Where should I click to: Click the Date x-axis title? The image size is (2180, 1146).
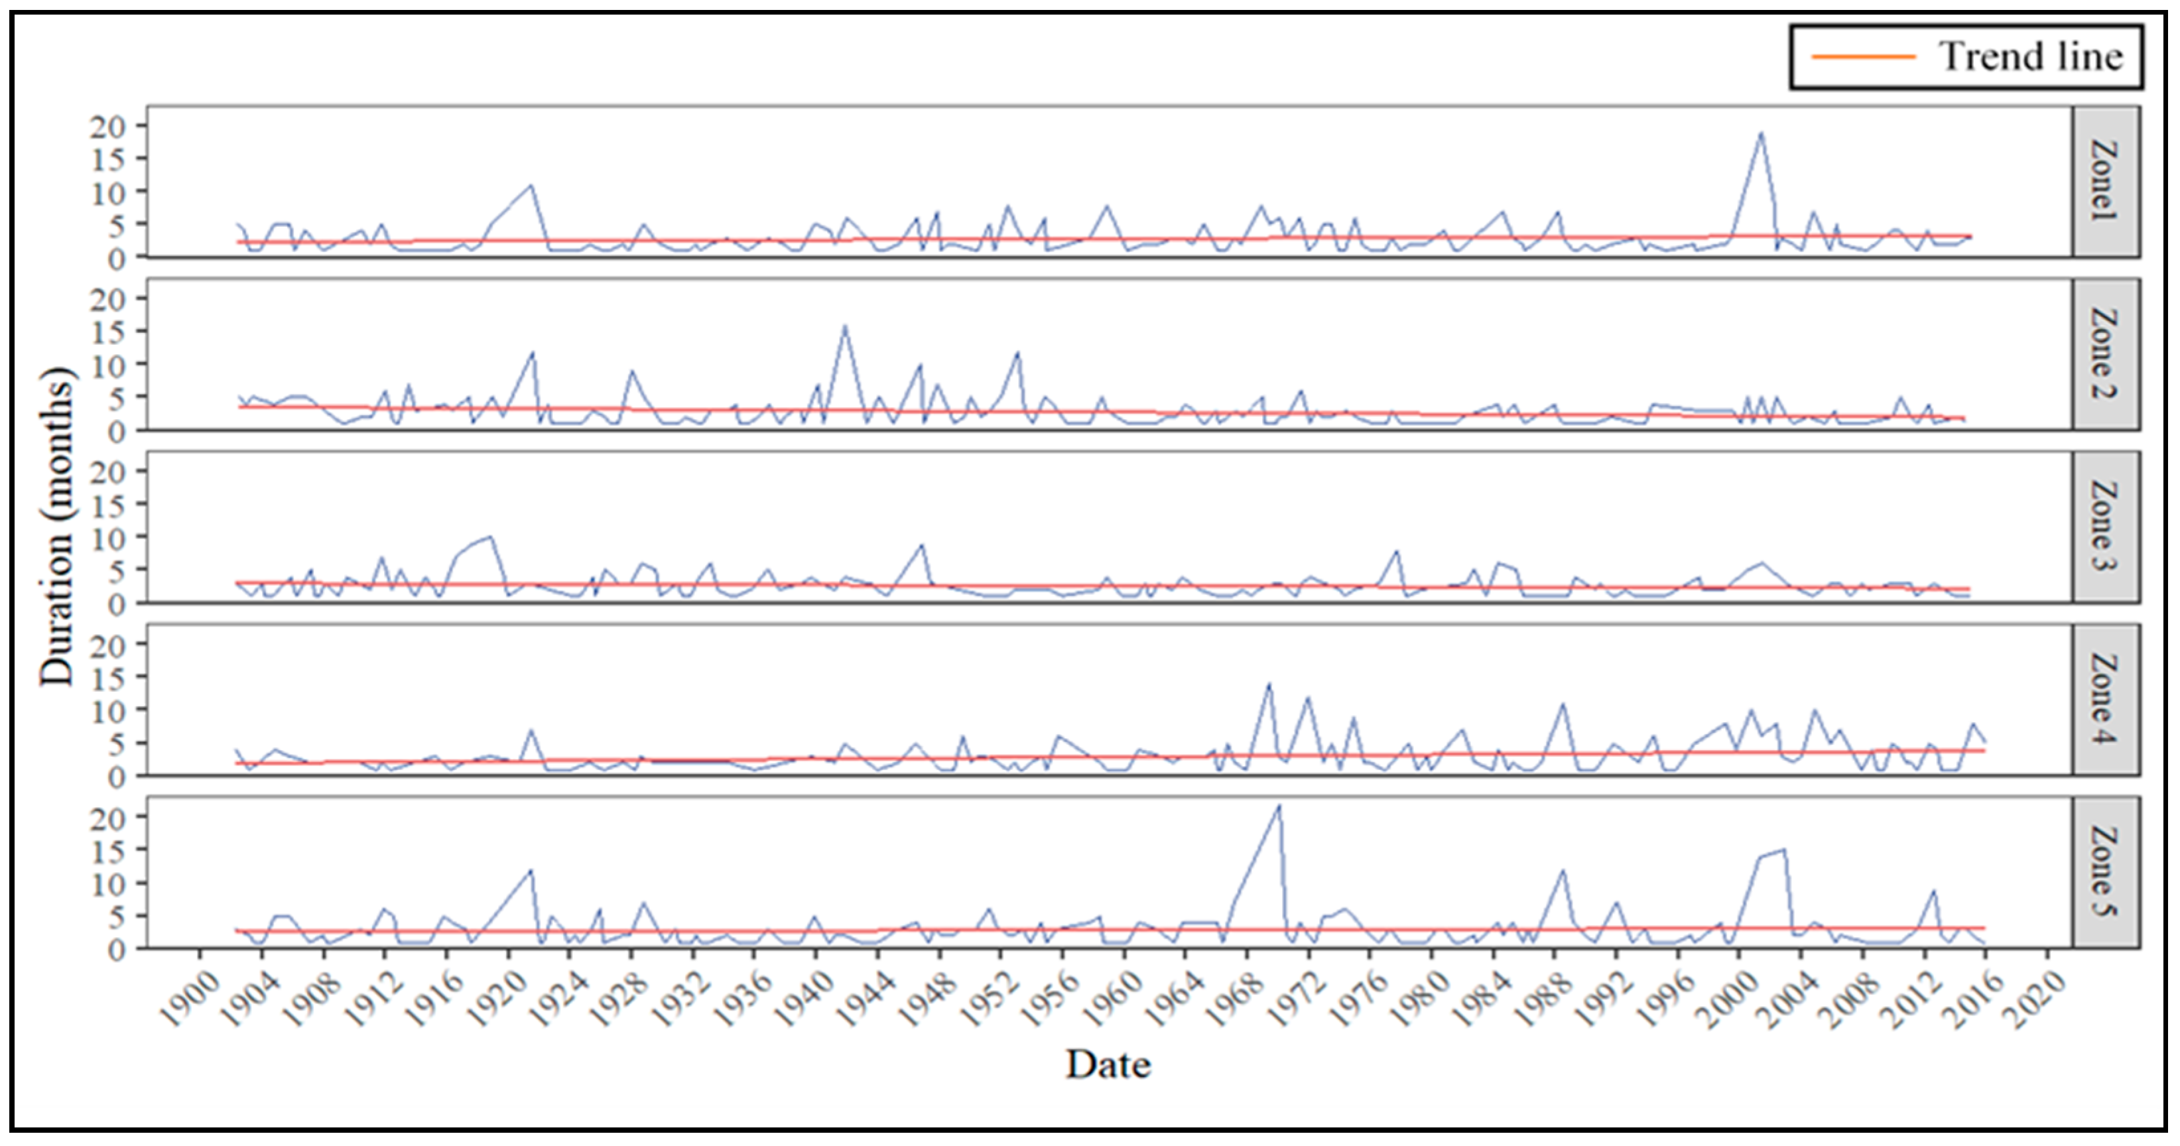tap(1108, 1064)
